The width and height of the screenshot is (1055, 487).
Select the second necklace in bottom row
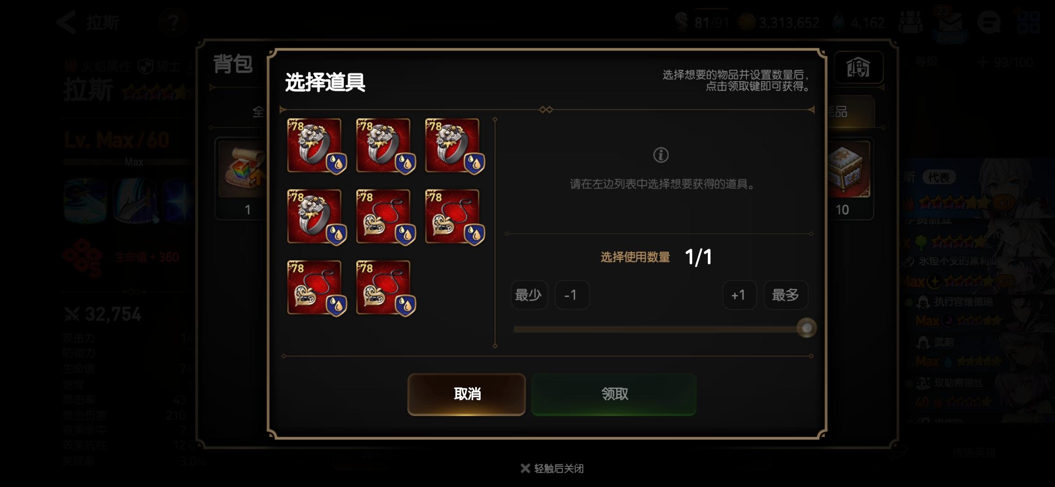coord(384,287)
